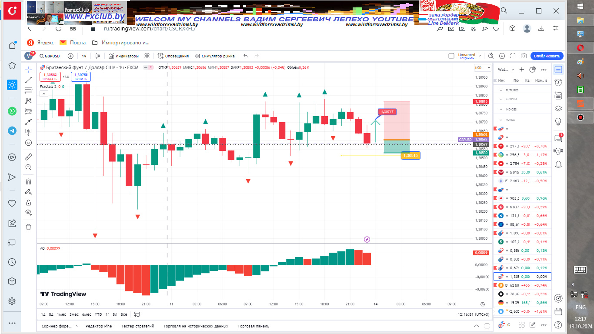594x334 pixels.
Task: Open Торговля на исторических данных tab
Action: [x=196, y=326]
